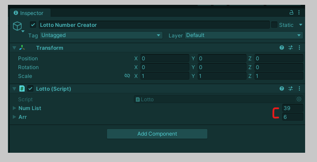Open the Tag dropdown showing Untagged
This screenshot has width=317, height=162.
click(x=101, y=35)
